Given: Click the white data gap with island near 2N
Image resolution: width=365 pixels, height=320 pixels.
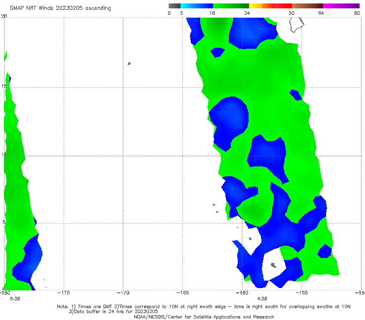Looking at the screenshot, I should [x=274, y=264].
